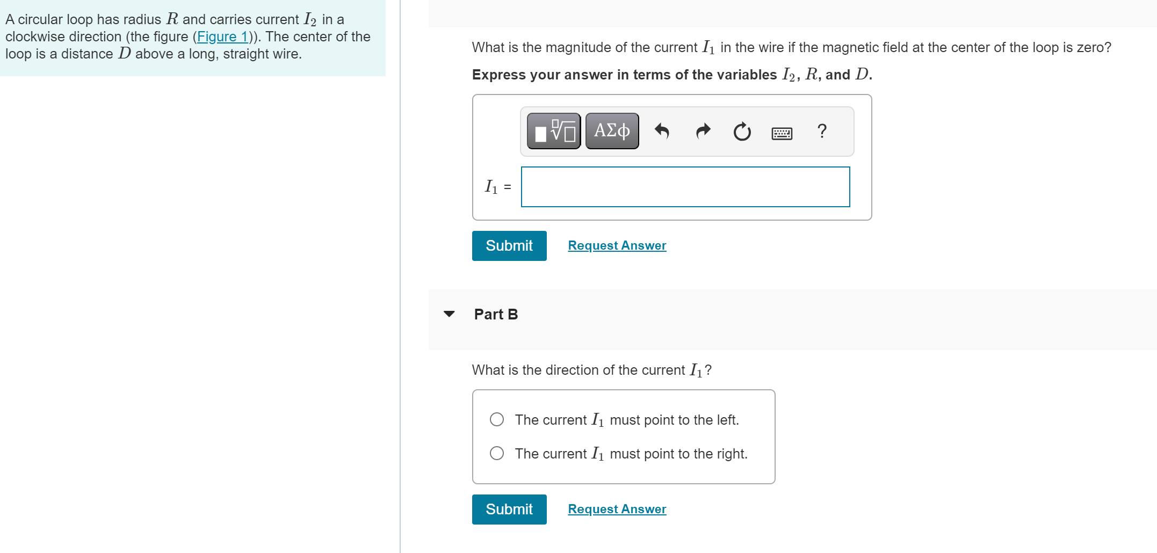Click the Part B disclosure triangle
The image size is (1157, 553).
450,314
